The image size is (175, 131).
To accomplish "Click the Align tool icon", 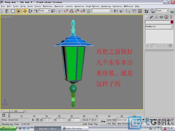I will 121,11.
